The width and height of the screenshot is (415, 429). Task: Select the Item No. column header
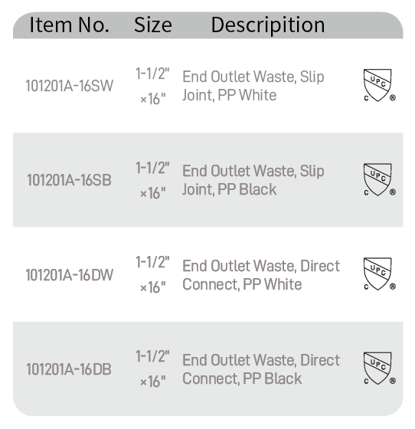coord(69,25)
